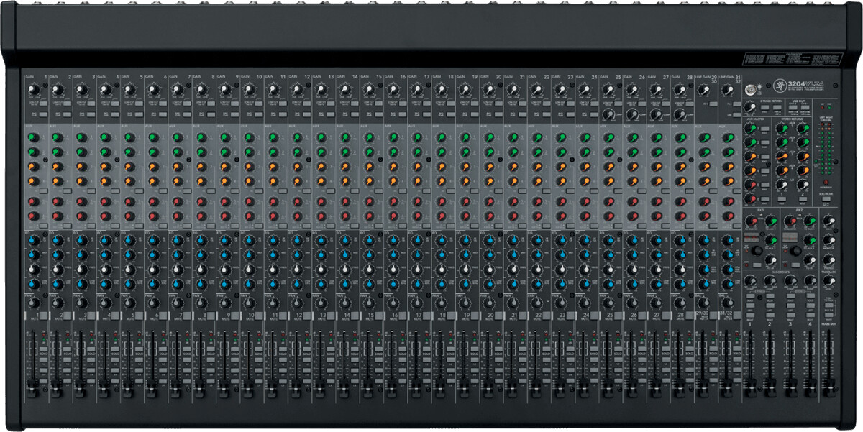863x432 pixels.
Task: Click channel 1 Gain knob
Action: click(34, 90)
